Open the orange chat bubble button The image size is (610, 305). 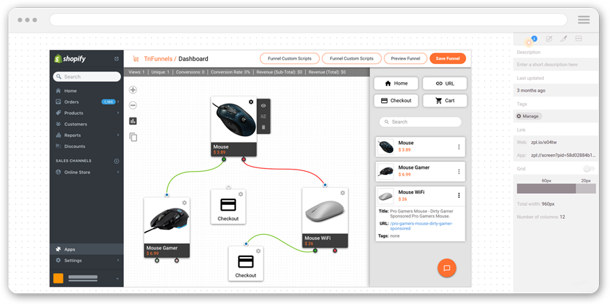(447, 268)
